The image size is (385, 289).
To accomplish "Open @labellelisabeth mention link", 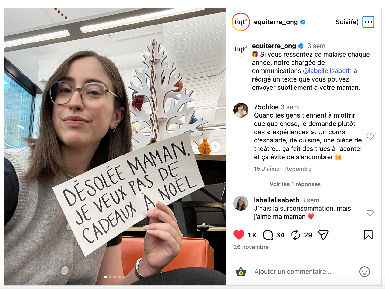I will pos(327,71).
